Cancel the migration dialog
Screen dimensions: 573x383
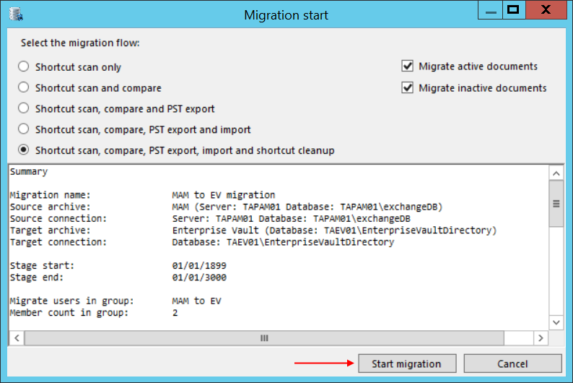tap(512, 363)
